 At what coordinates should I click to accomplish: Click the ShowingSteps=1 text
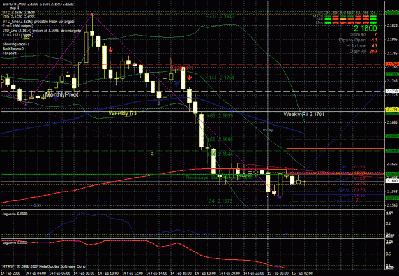pyautogui.click(x=16, y=44)
